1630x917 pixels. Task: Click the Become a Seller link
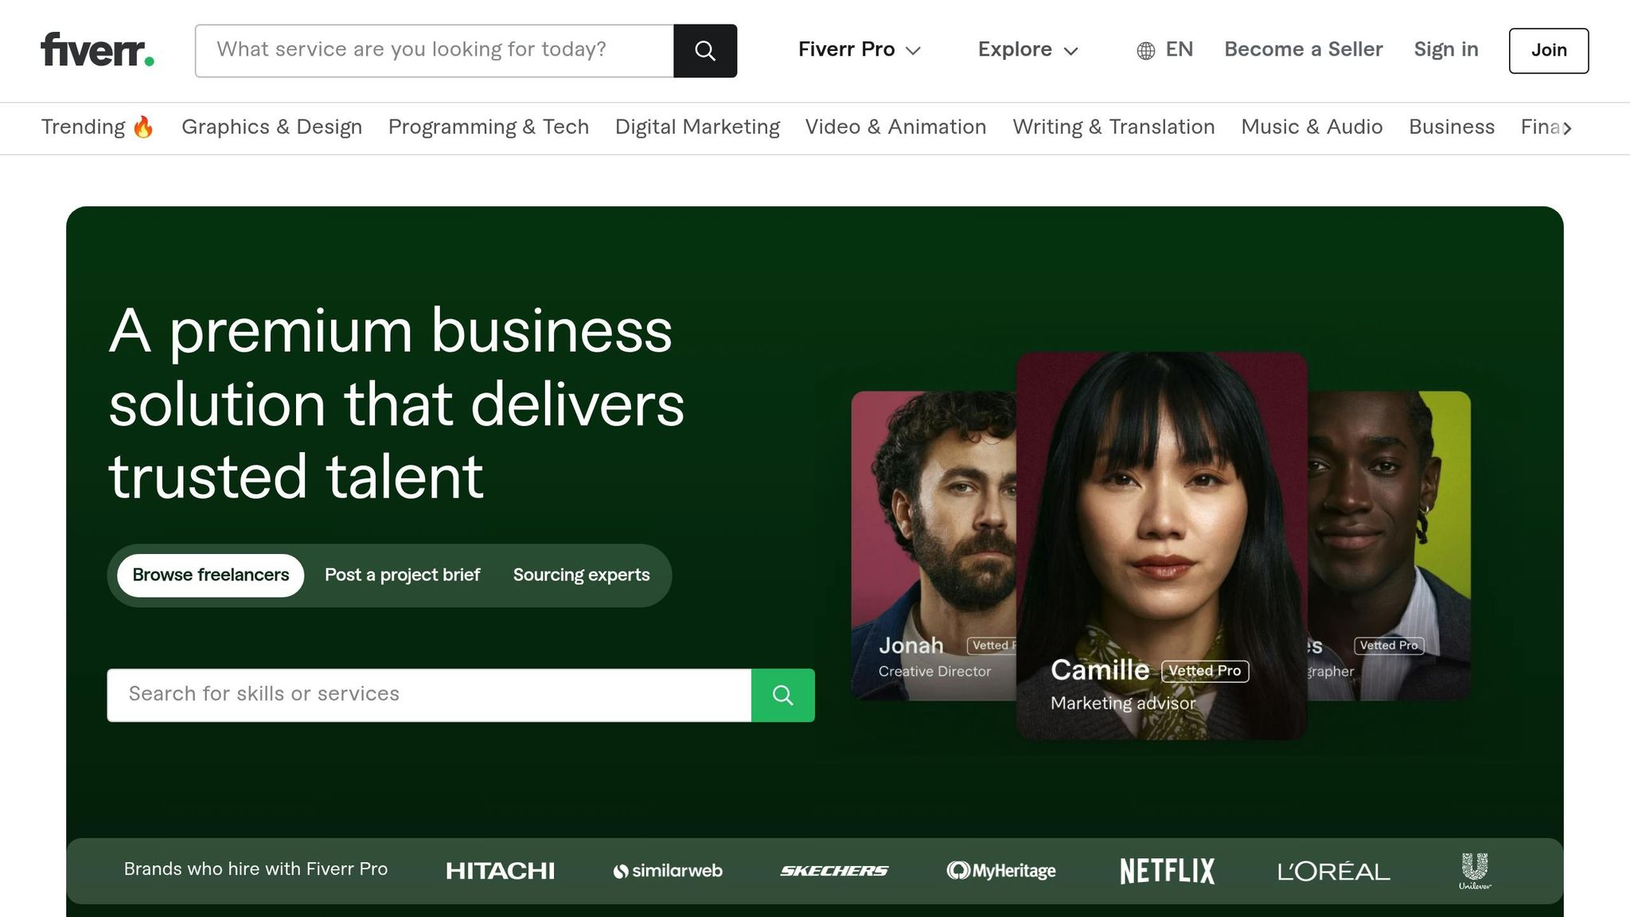1303,49
